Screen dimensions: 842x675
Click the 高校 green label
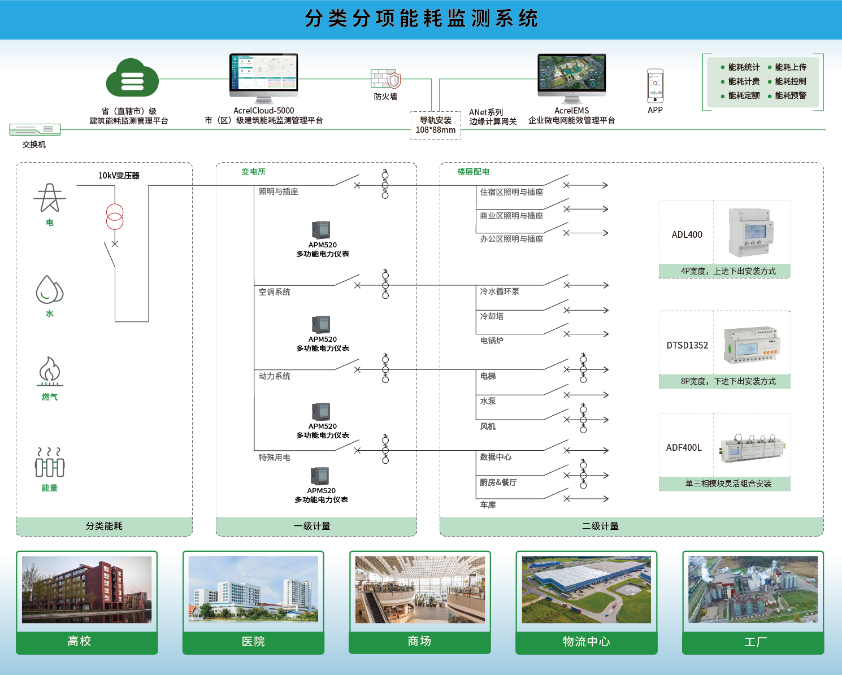tap(86, 642)
